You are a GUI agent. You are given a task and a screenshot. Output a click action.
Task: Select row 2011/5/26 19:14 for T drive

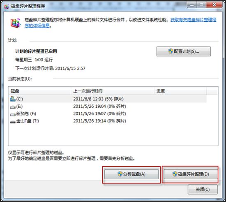[x=108, y=121]
